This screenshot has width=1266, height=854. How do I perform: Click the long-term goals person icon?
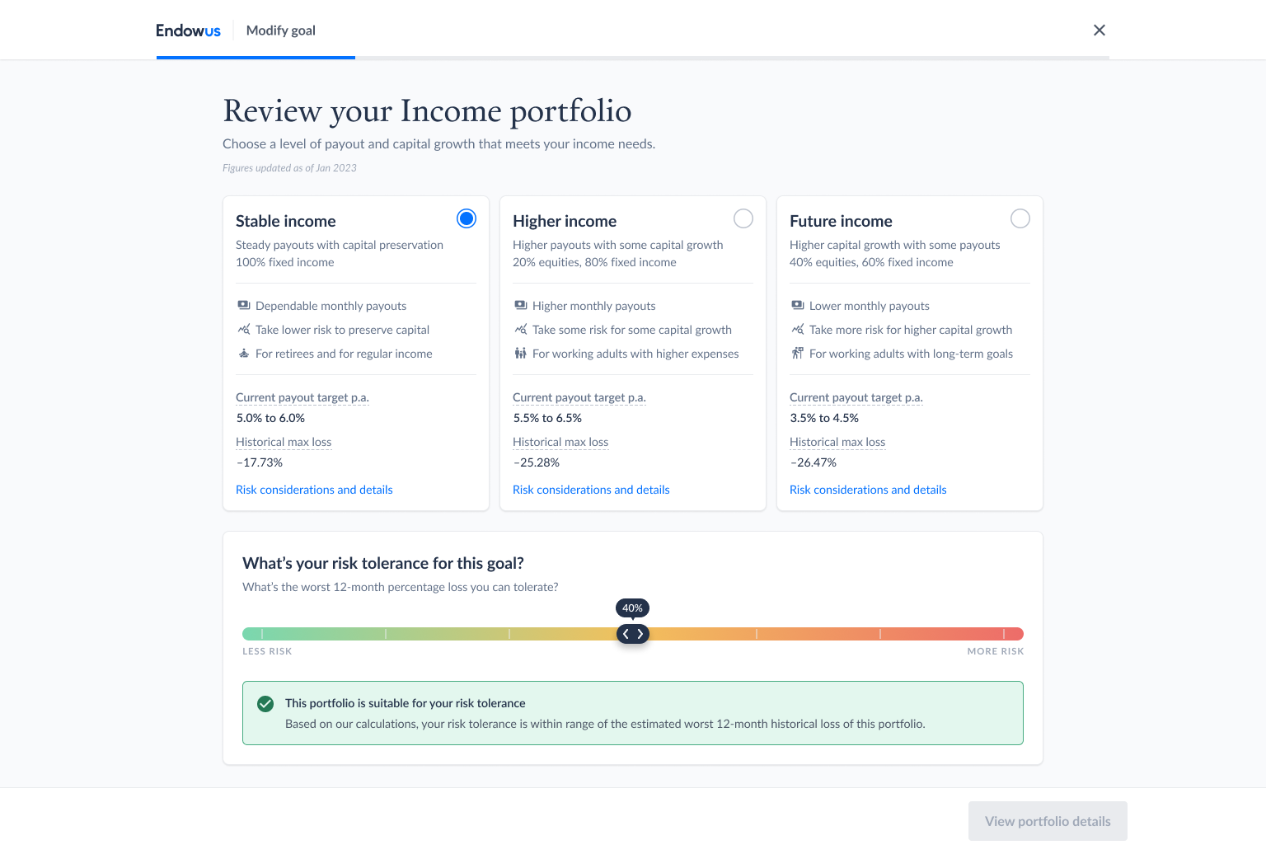[798, 354]
